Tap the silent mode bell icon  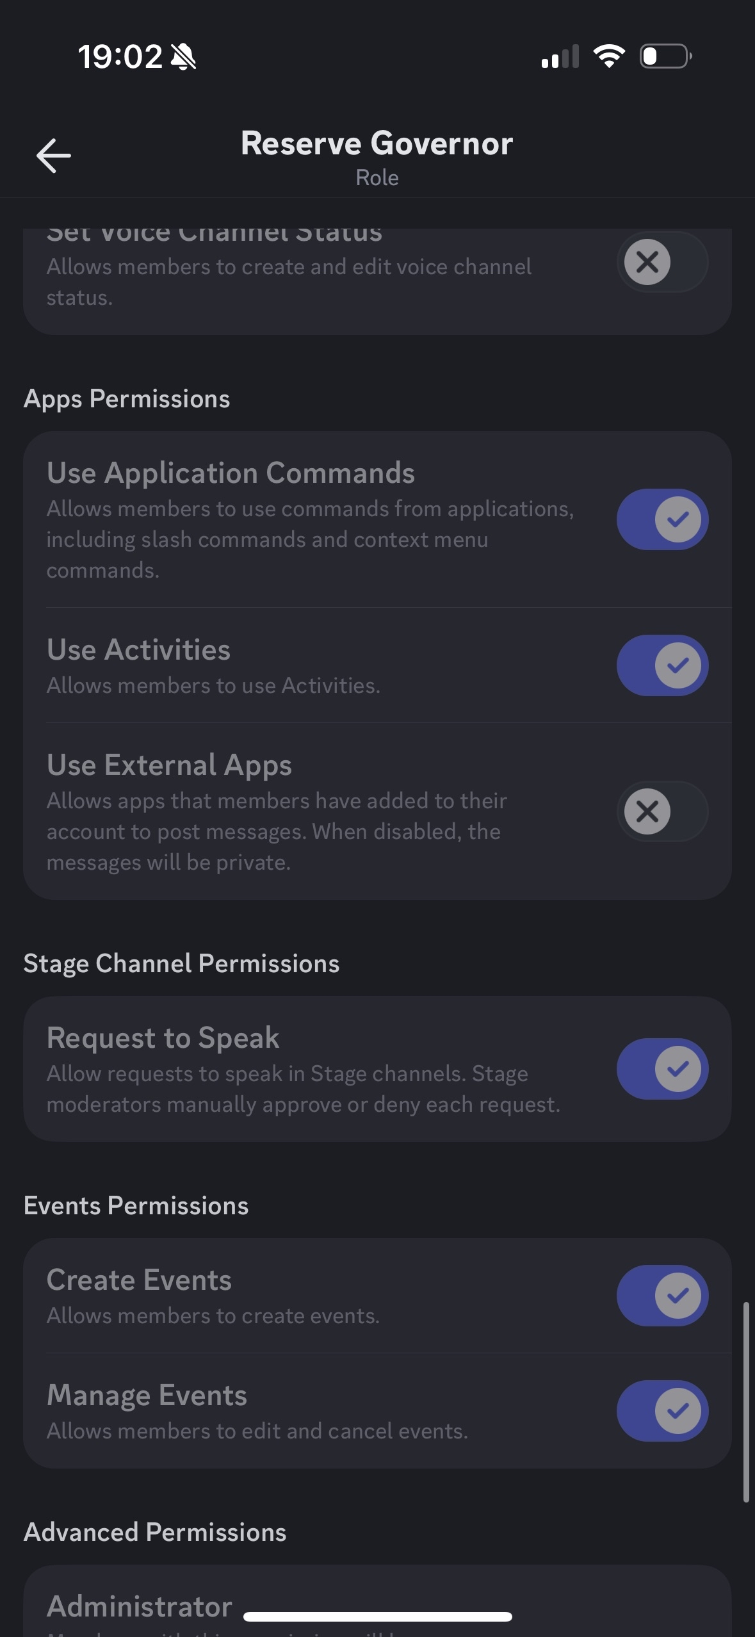point(183,57)
